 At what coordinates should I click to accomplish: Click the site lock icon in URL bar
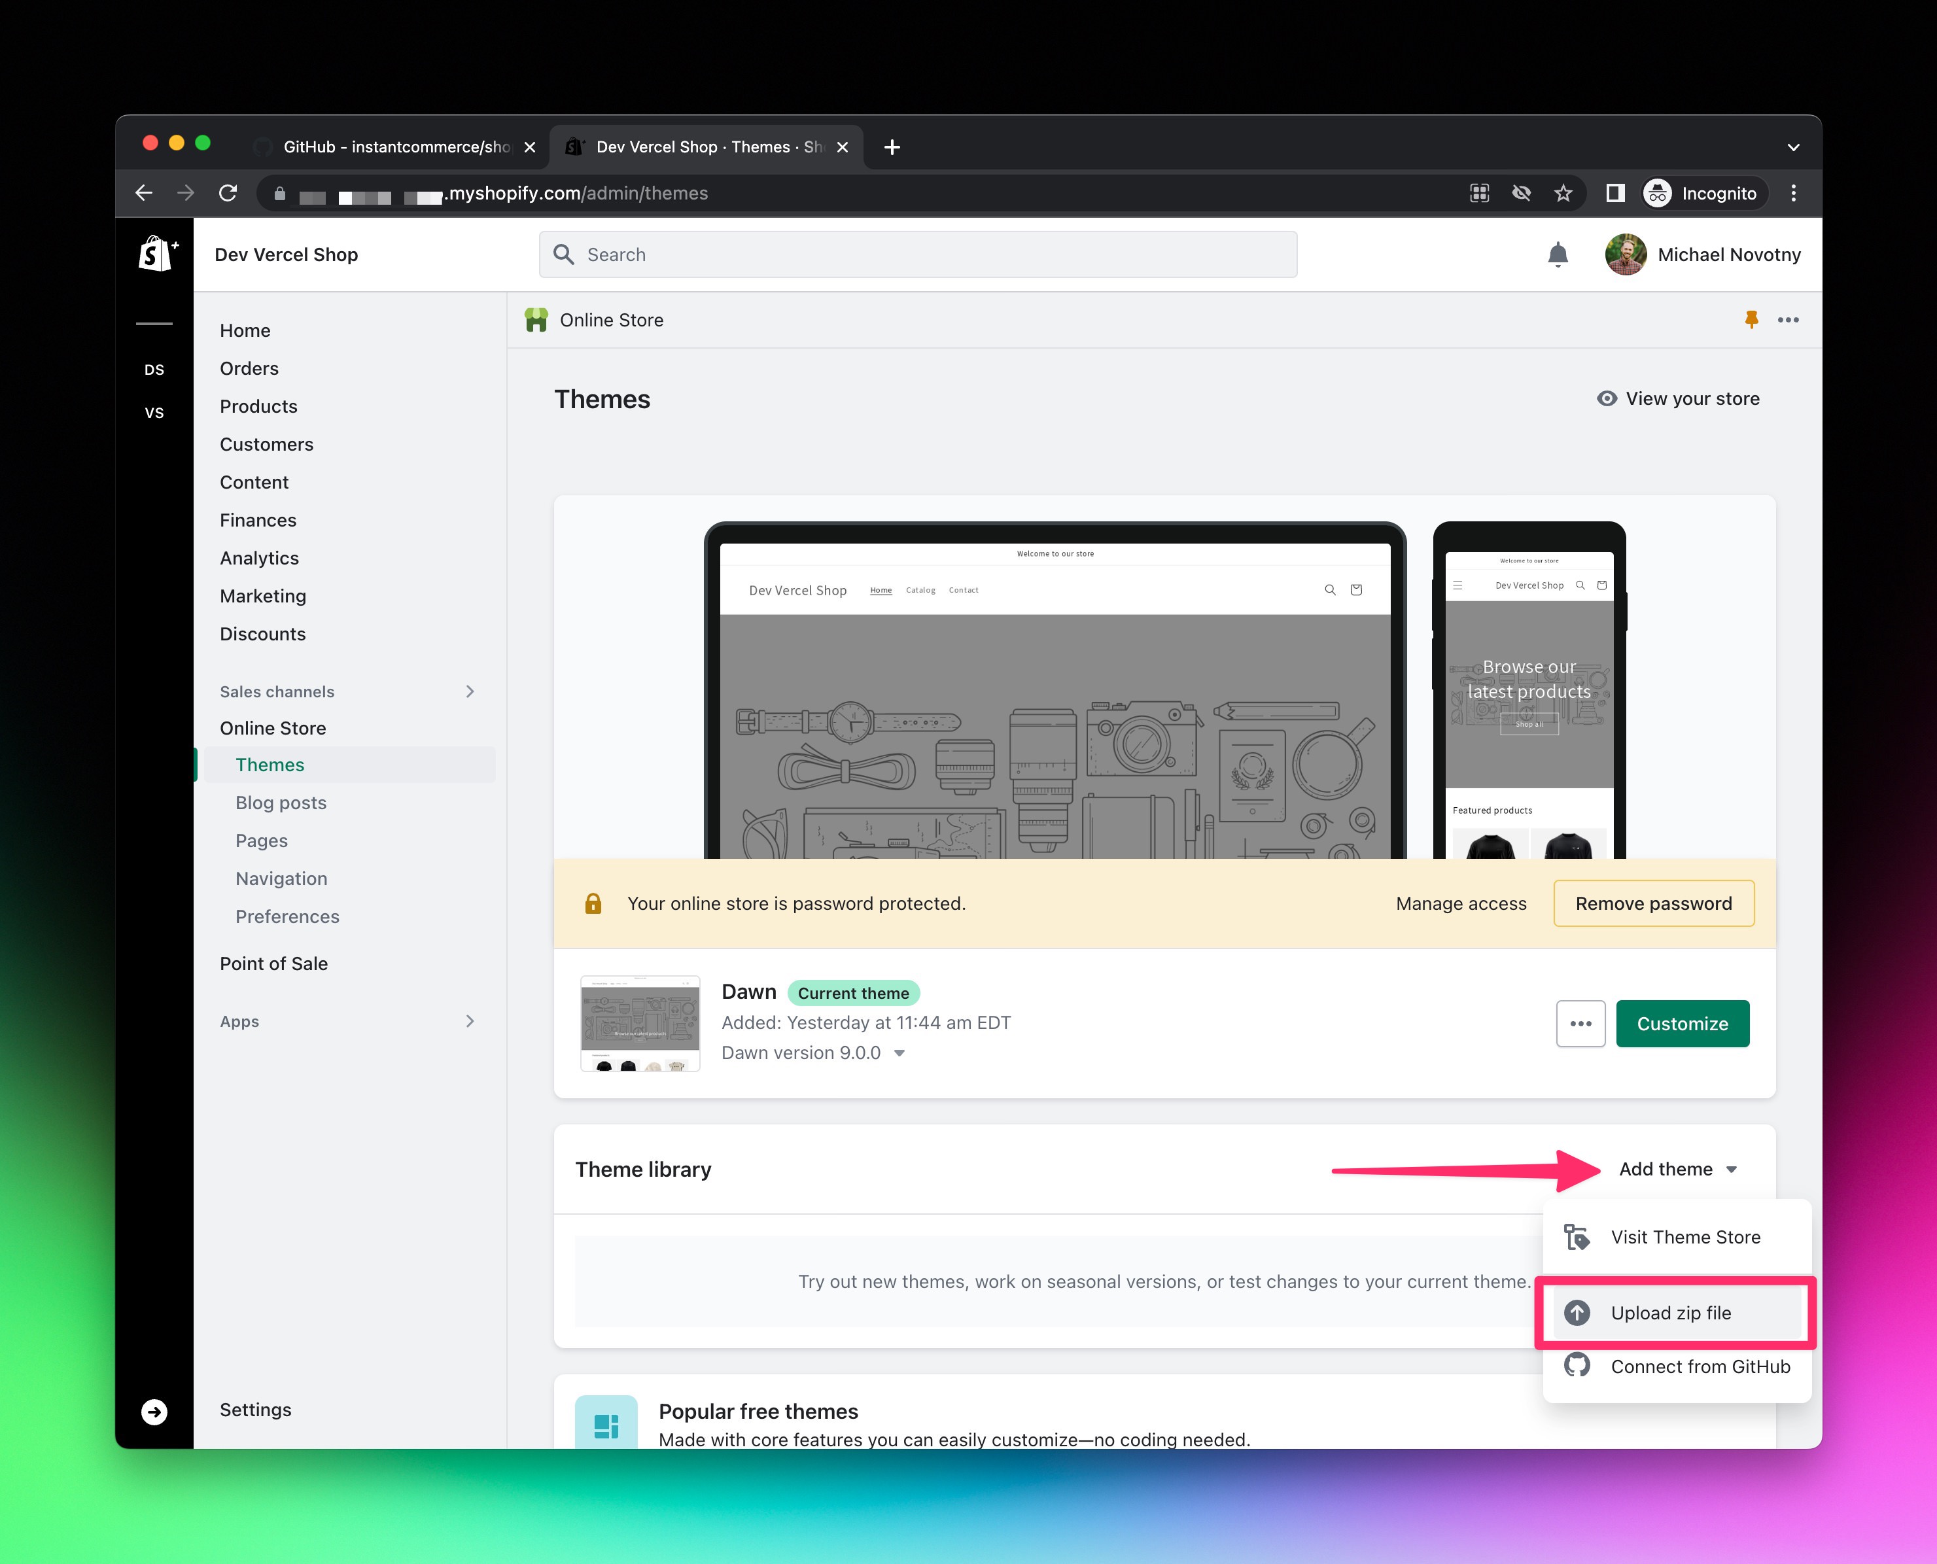coord(280,193)
